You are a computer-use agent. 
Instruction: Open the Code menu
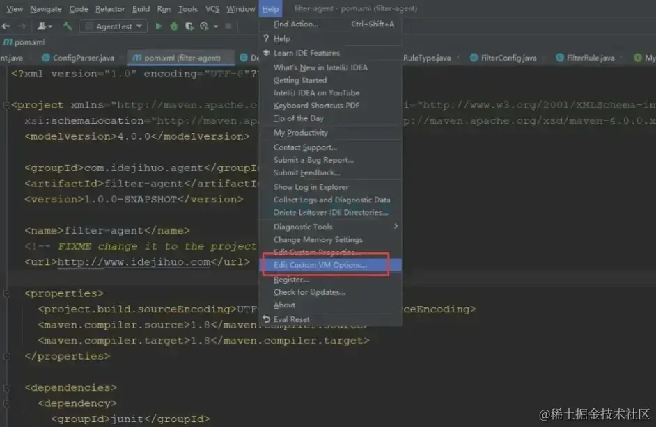click(x=79, y=9)
